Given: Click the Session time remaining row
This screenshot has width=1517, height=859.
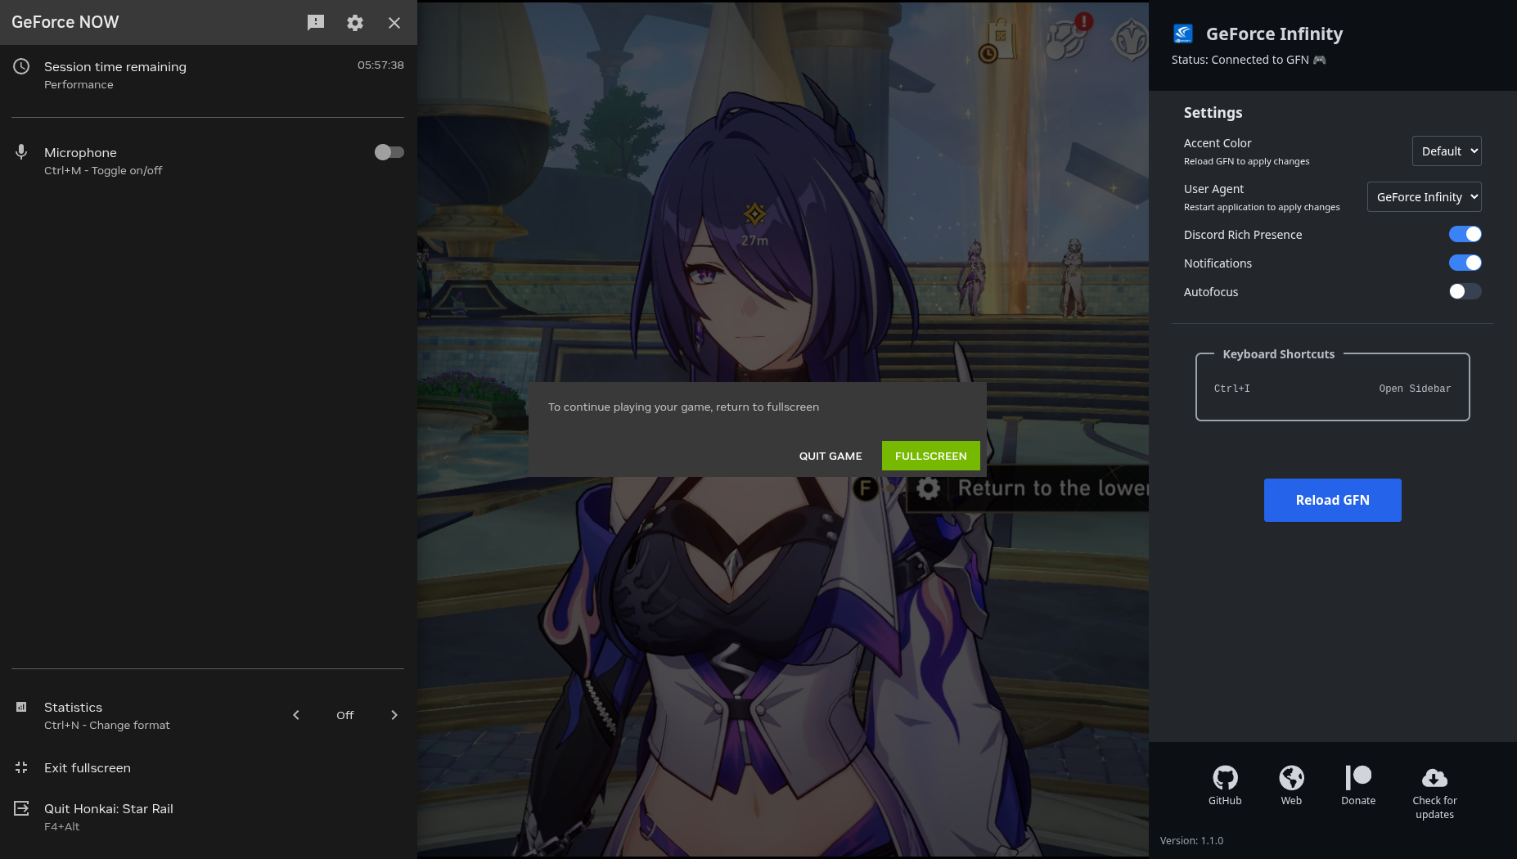Looking at the screenshot, I should [208, 75].
